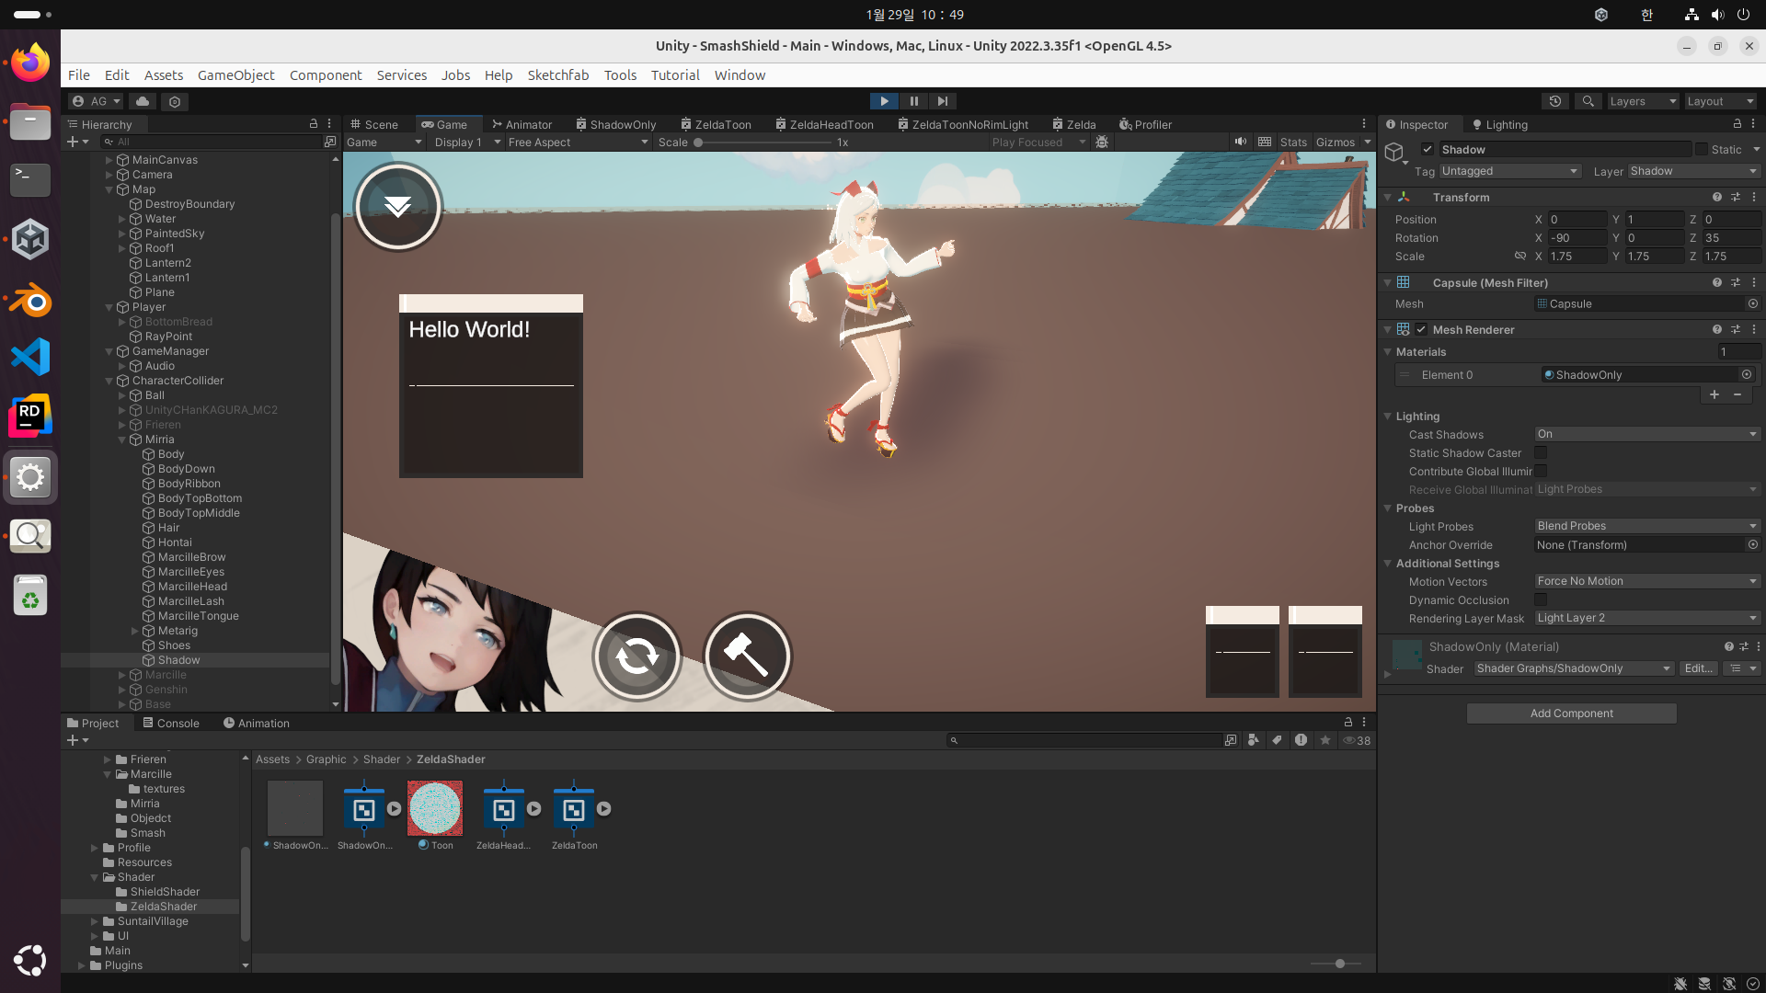Viewport: 1766px width, 993px height.
Task: Open the Light Probes Blend Probes dropdown
Action: pyautogui.click(x=1646, y=526)
